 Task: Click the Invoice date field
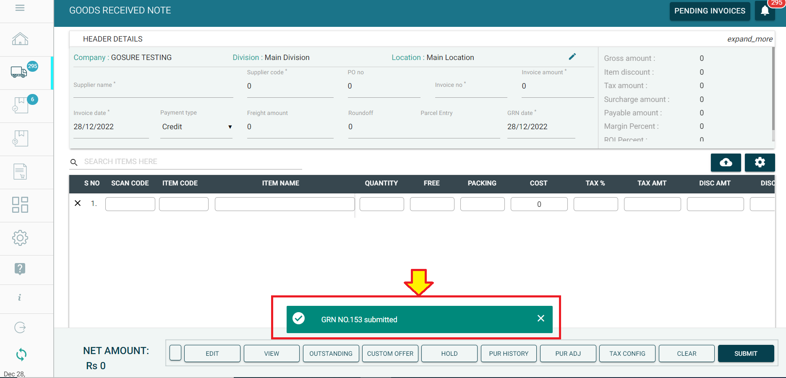[111, 127]
